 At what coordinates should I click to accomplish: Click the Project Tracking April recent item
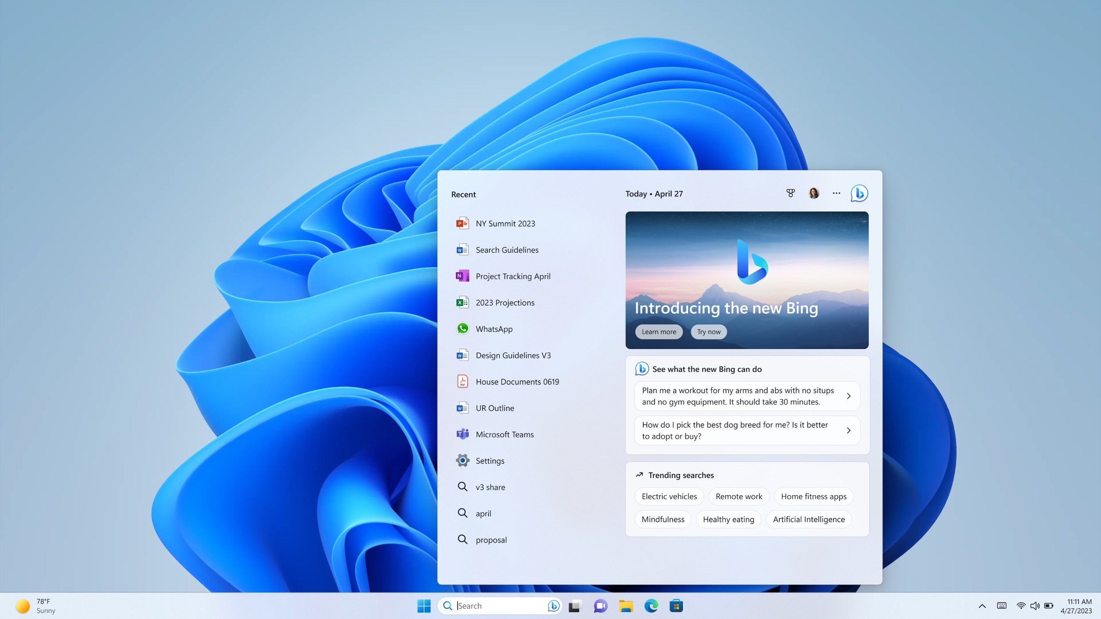click(513, 276)
